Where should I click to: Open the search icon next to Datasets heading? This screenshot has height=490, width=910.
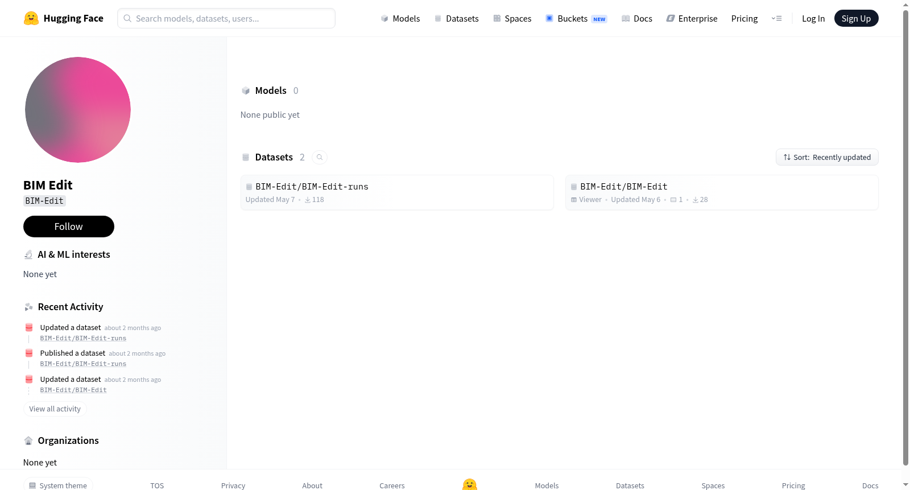[x=320, y=158]
